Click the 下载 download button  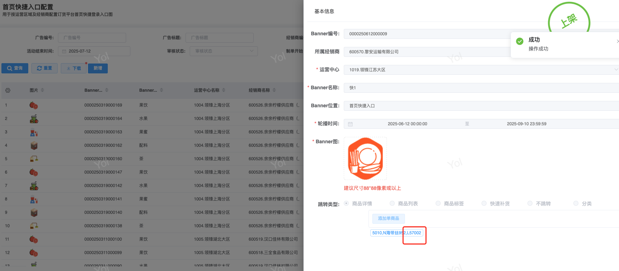coord(74,68)
